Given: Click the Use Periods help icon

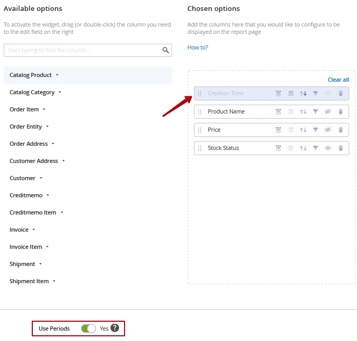Looking at the screenshot, I should point(115,329).
